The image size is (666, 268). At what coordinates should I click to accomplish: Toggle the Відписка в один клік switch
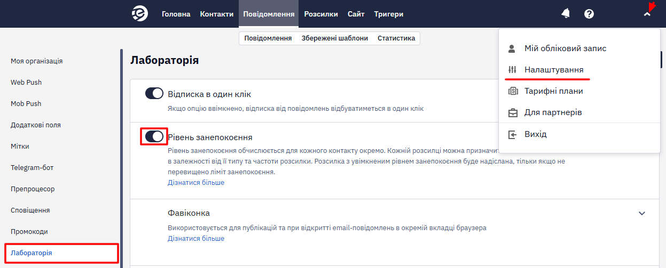[154, 94]
